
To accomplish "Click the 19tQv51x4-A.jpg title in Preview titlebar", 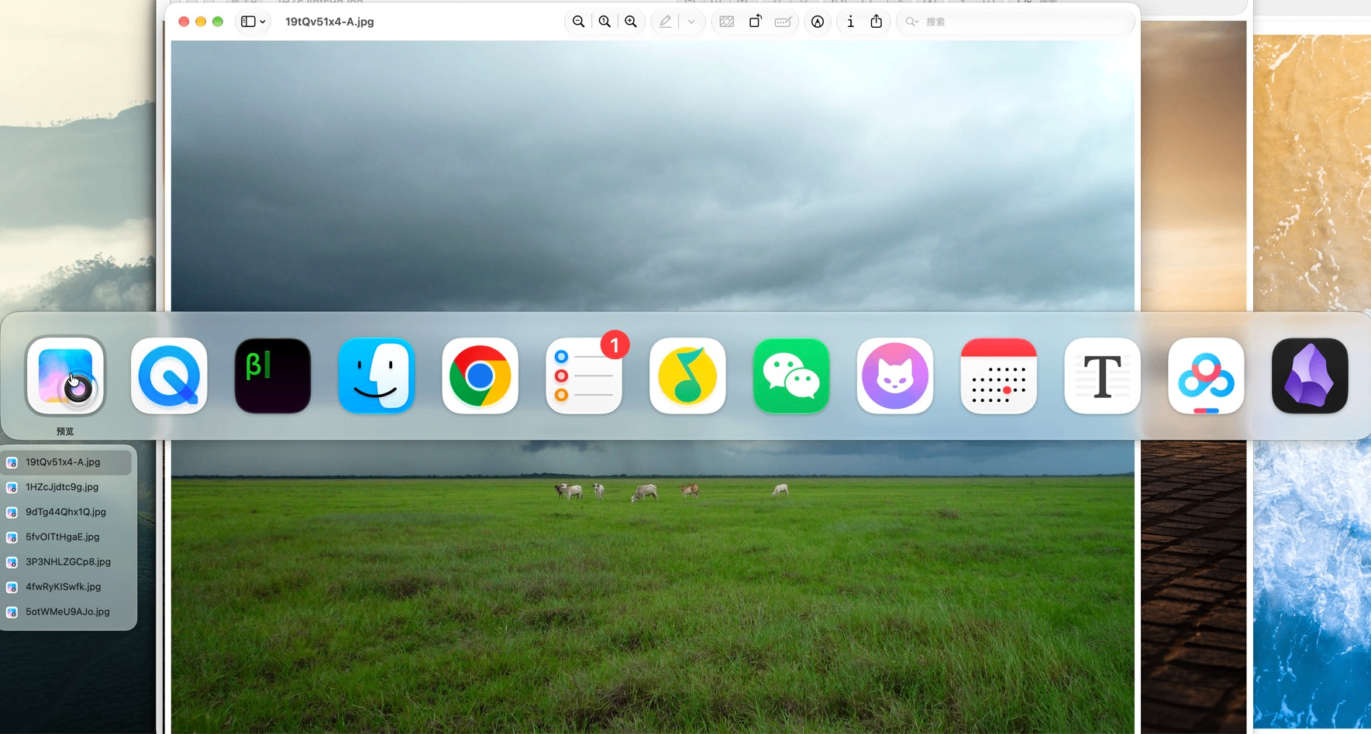I will point(329,22).
